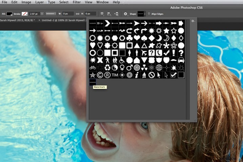Select the walking pedestrian shape

point(107,60)
